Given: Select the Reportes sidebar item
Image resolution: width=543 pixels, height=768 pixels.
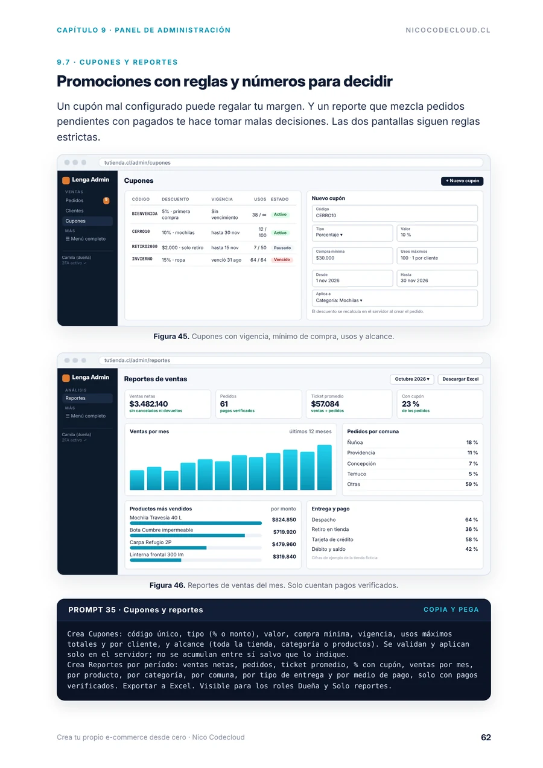Looking at the screenshot, I should pos(87,398).
